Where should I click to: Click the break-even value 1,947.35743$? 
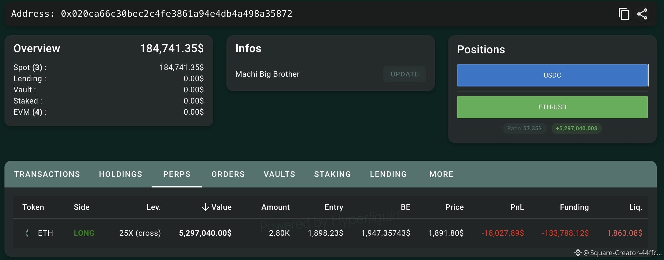pos(386,233)
